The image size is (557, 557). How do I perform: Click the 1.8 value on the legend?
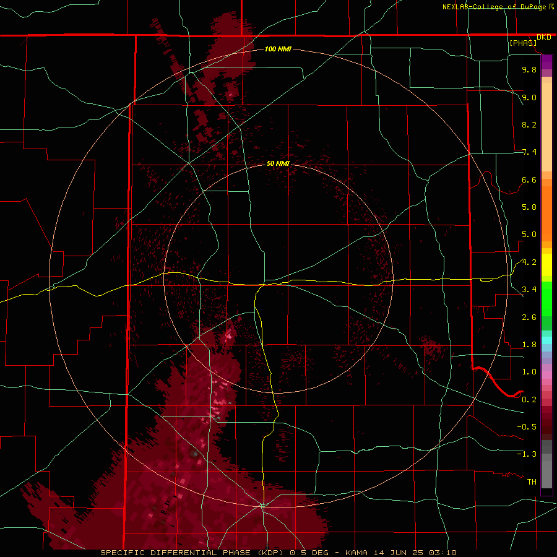coord(529,345)
